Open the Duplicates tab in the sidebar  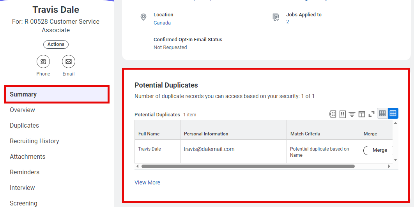pyautogui.click(x=24, y=125)
